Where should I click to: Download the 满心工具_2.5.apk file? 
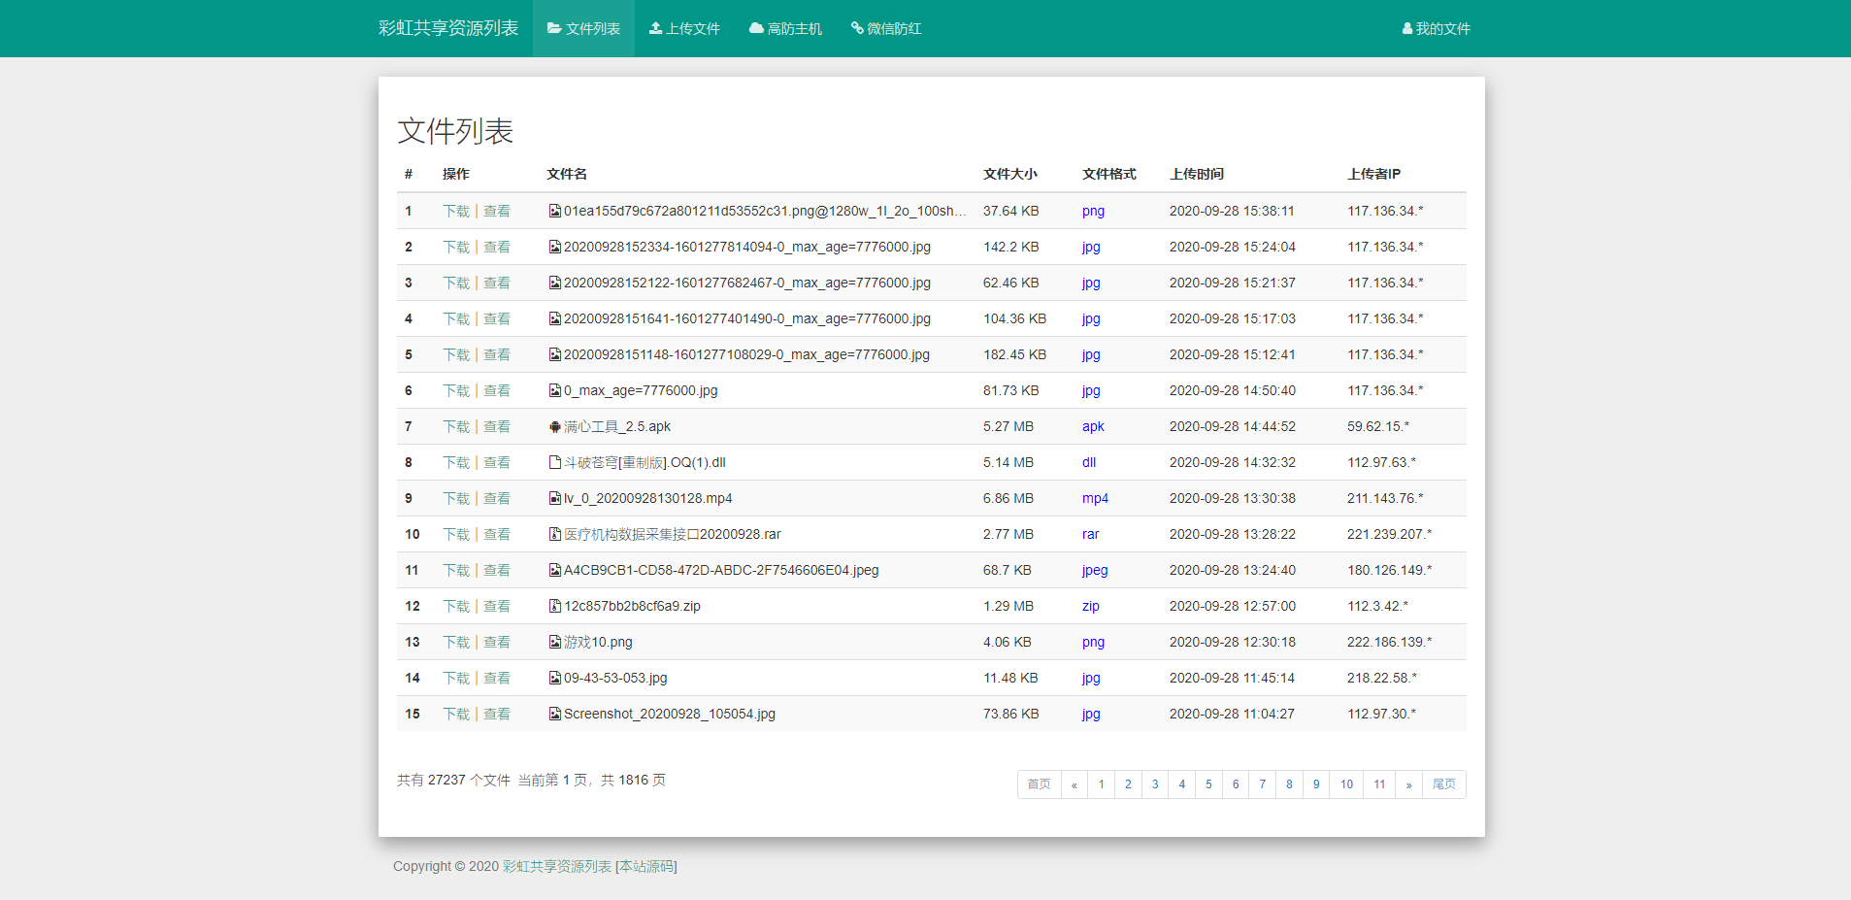tap(456, 426)
